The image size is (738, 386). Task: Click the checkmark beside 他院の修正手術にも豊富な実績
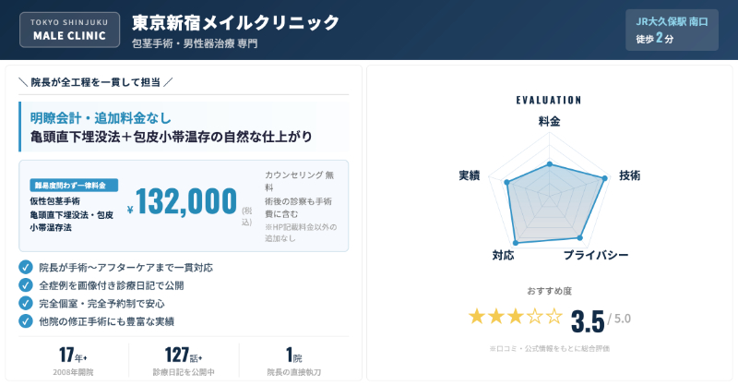[26, 320]
